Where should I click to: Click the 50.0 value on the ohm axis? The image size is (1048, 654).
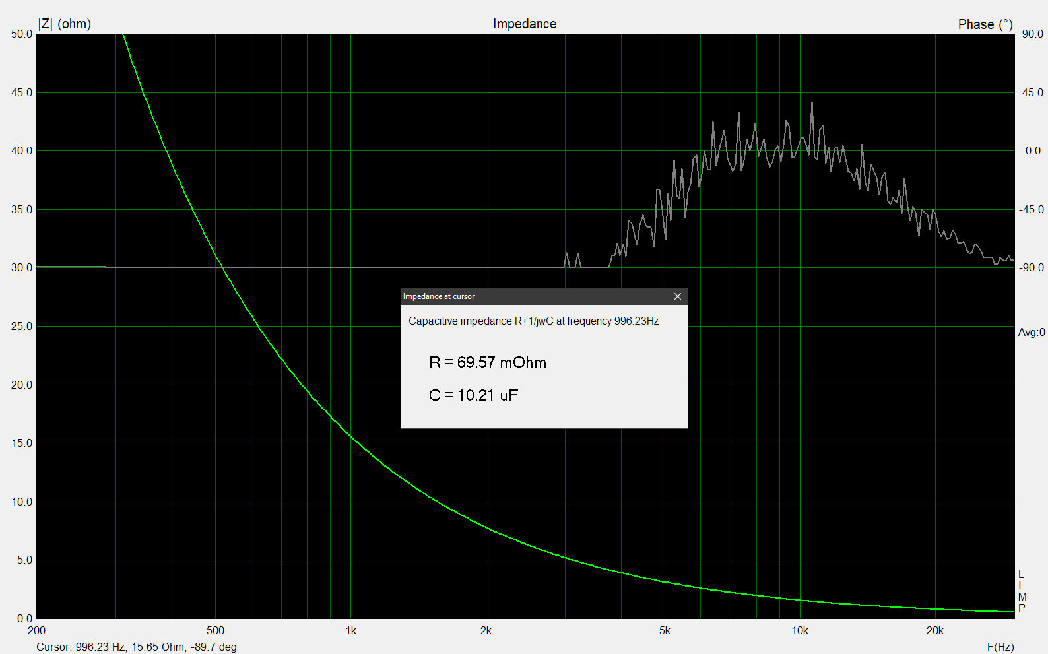pyautogui.click(x=22, y=34)
